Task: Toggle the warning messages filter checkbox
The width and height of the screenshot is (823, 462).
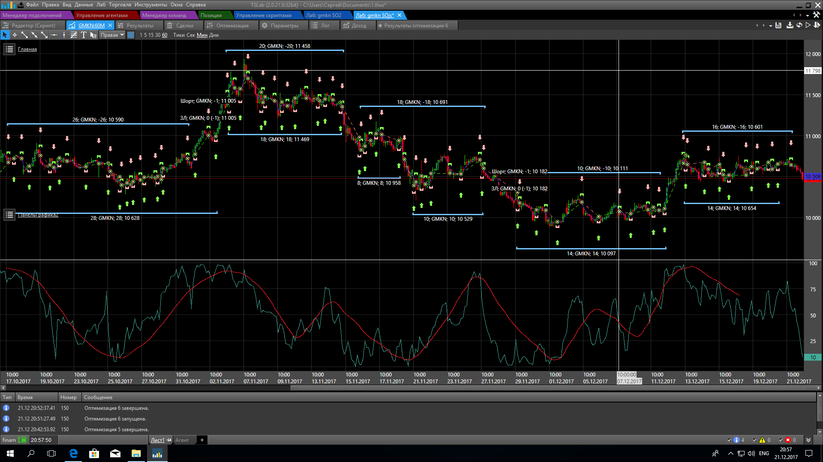Action: pyautogui.click(x=755, y=440)
